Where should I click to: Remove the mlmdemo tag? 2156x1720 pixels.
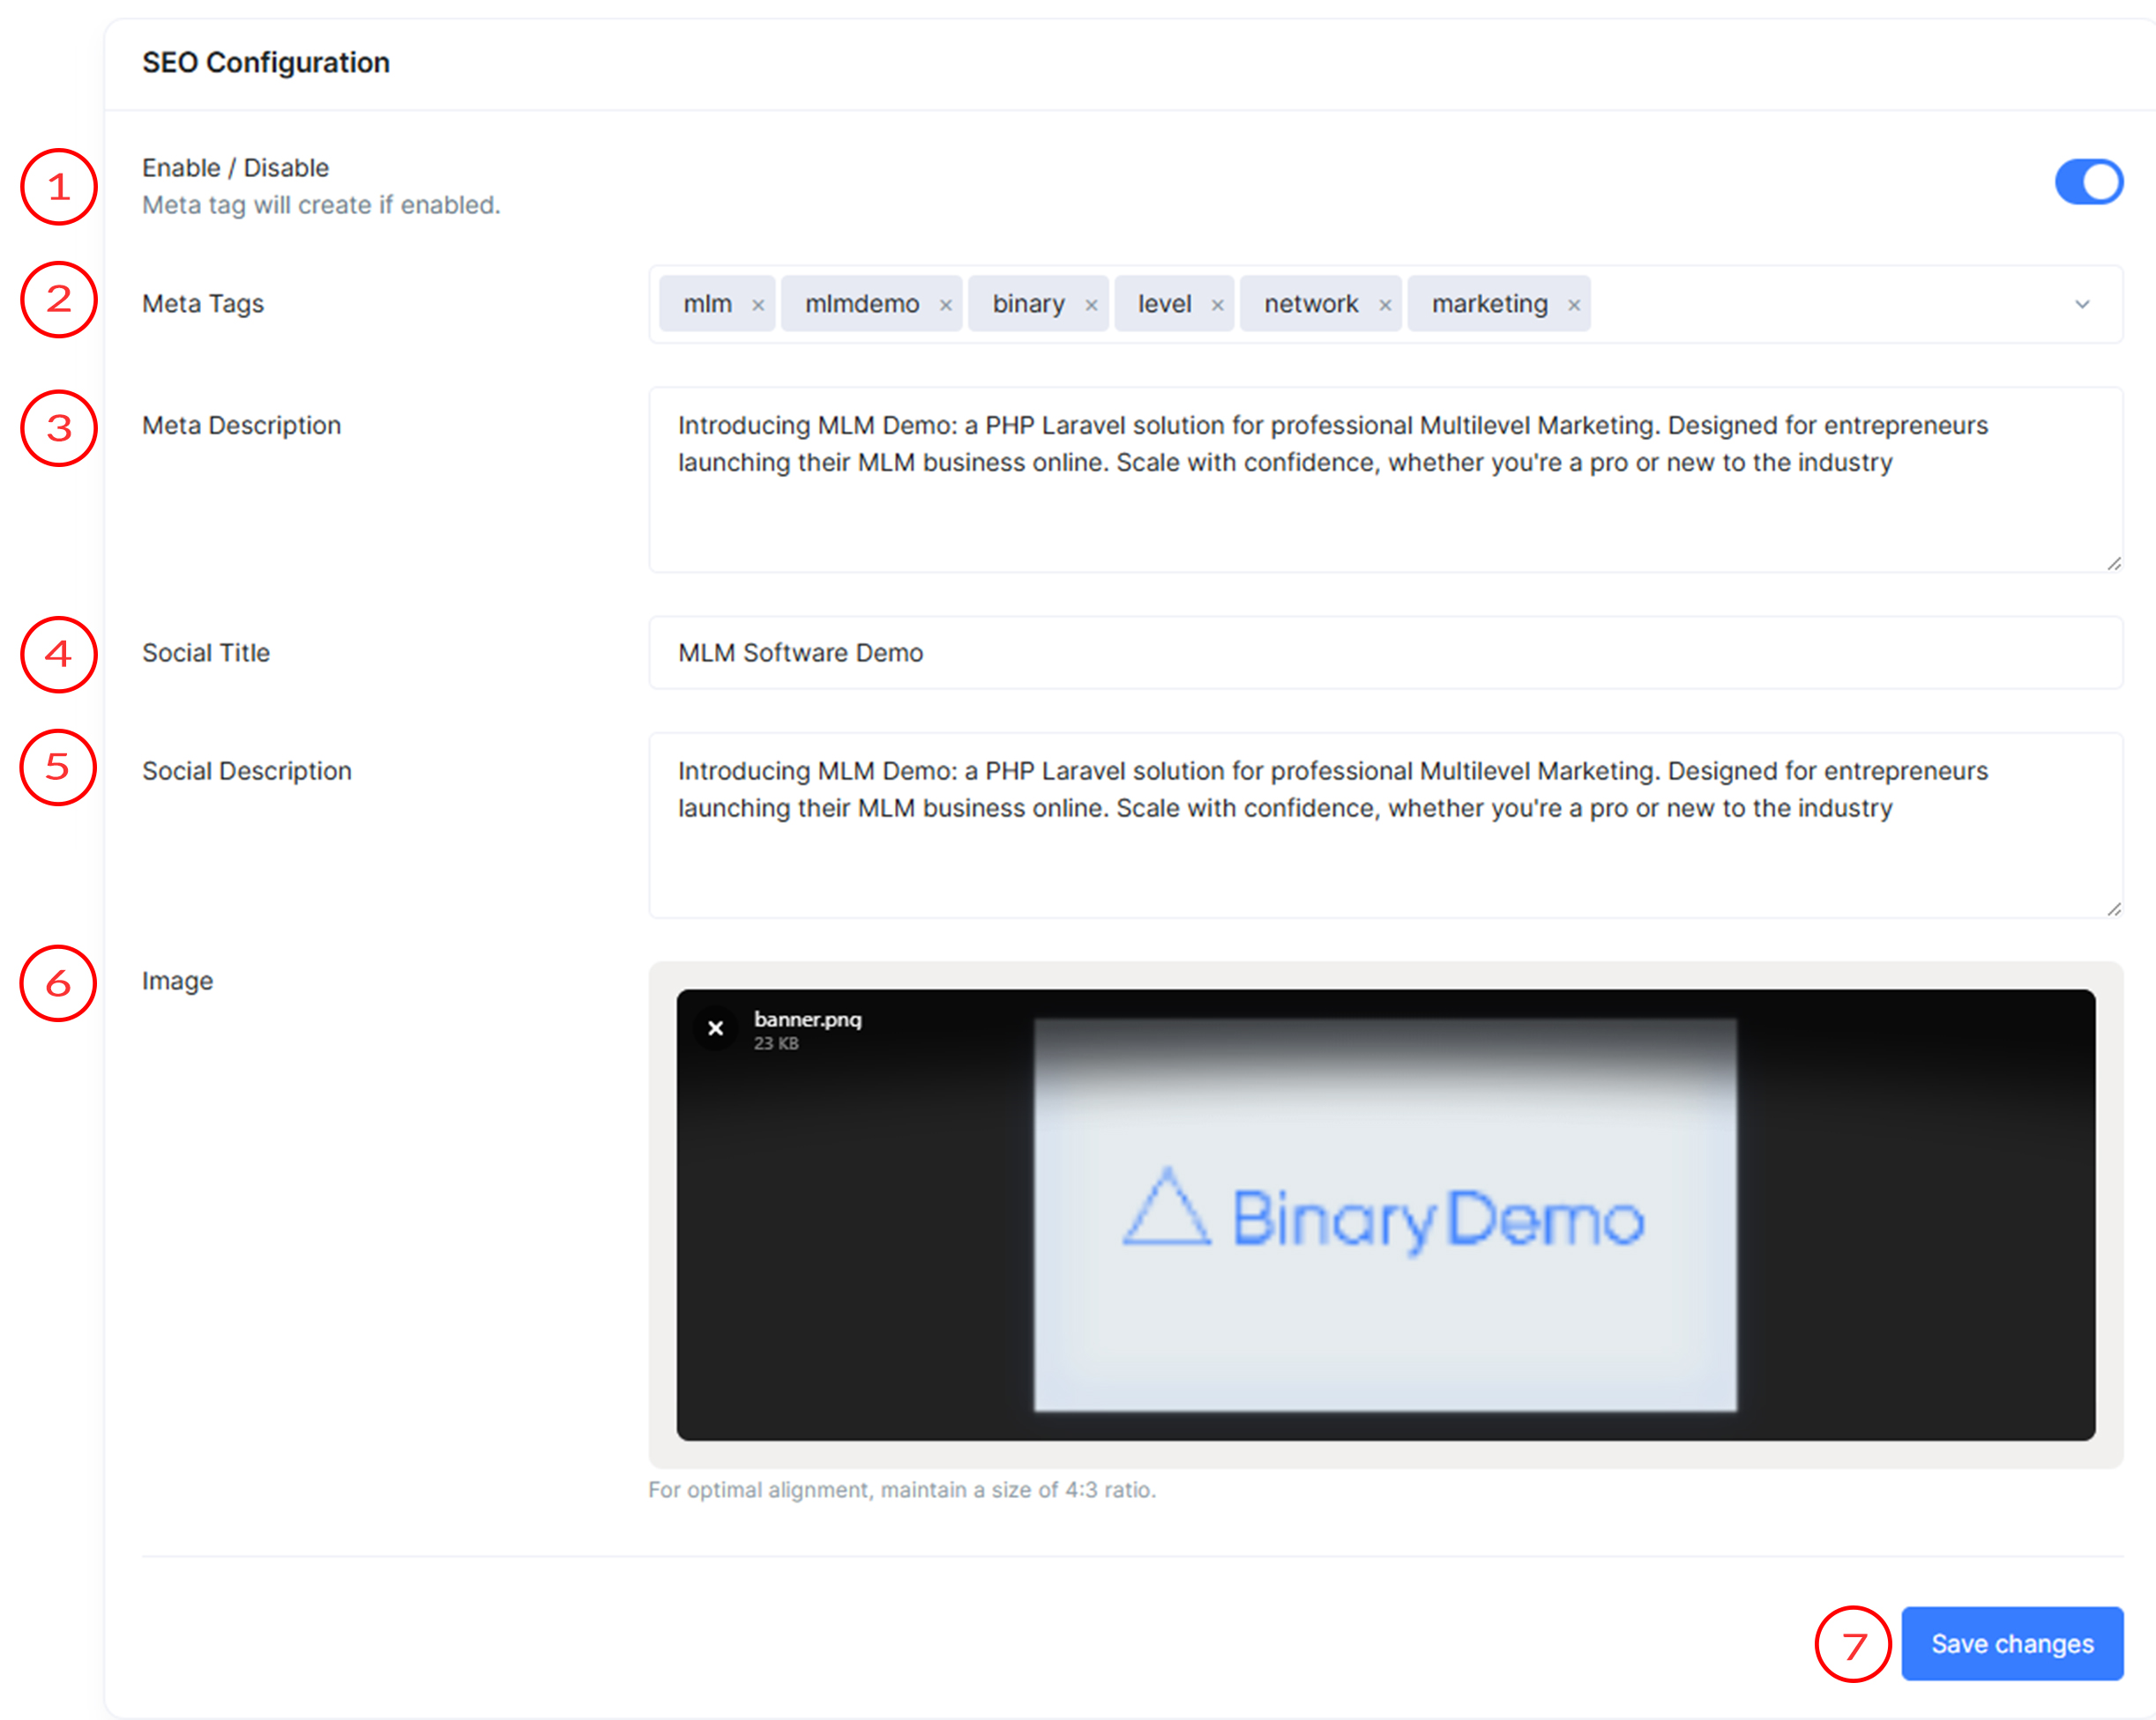(945, 305)
